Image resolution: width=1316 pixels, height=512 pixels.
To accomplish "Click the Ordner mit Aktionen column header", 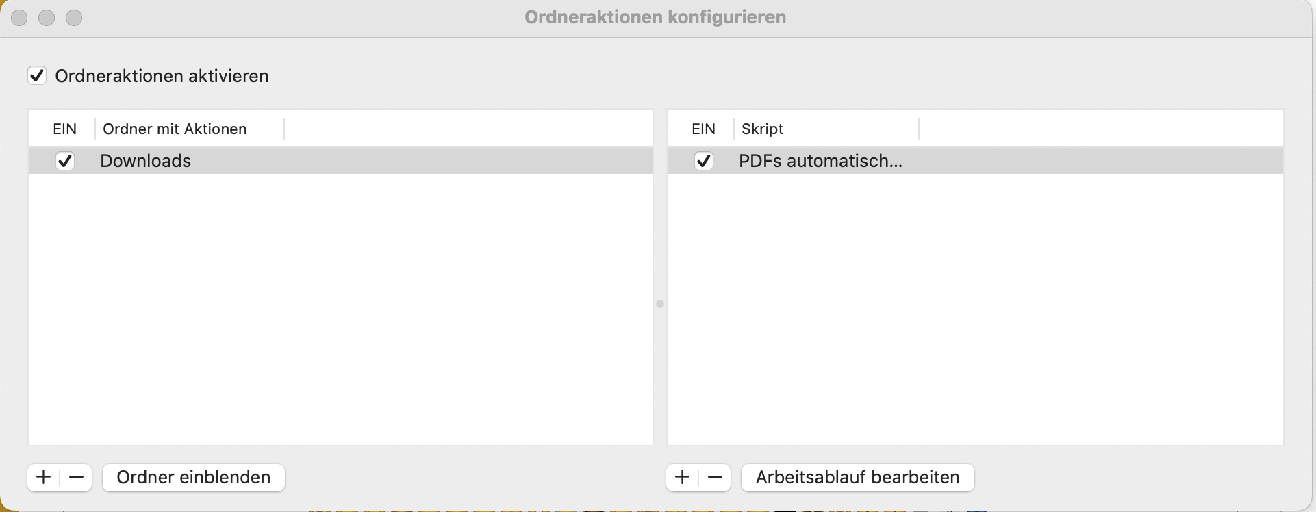I will pos(175,129).
